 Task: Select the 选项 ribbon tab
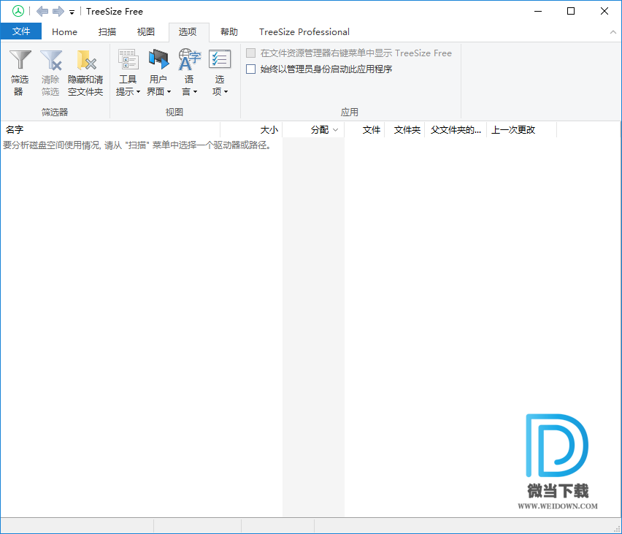pos(188,31)
